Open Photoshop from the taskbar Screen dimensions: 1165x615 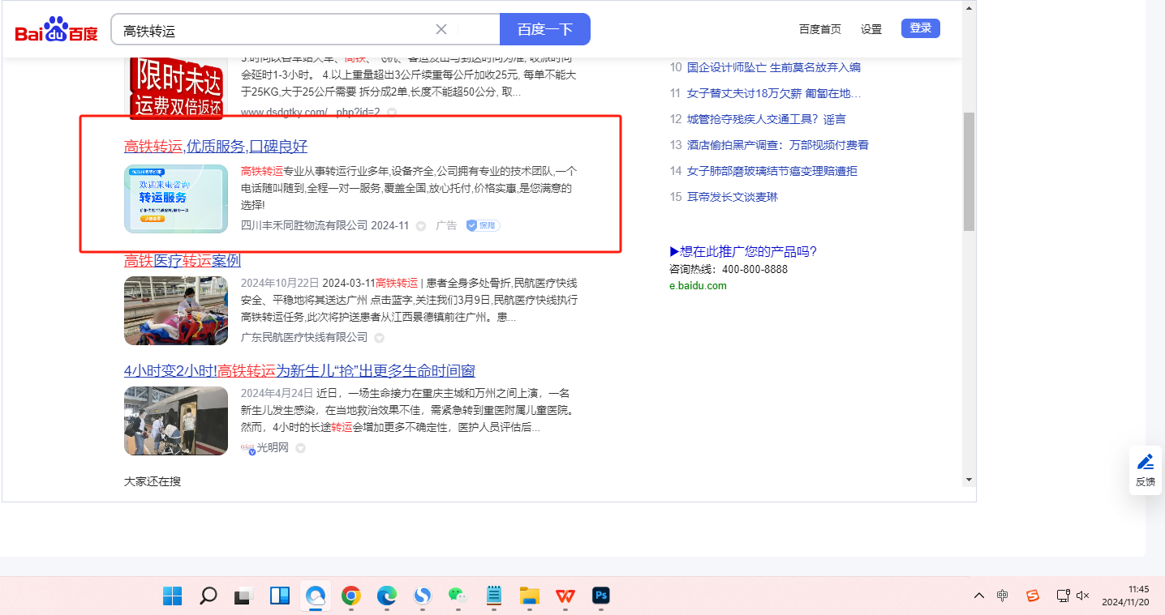click(601, 596)
